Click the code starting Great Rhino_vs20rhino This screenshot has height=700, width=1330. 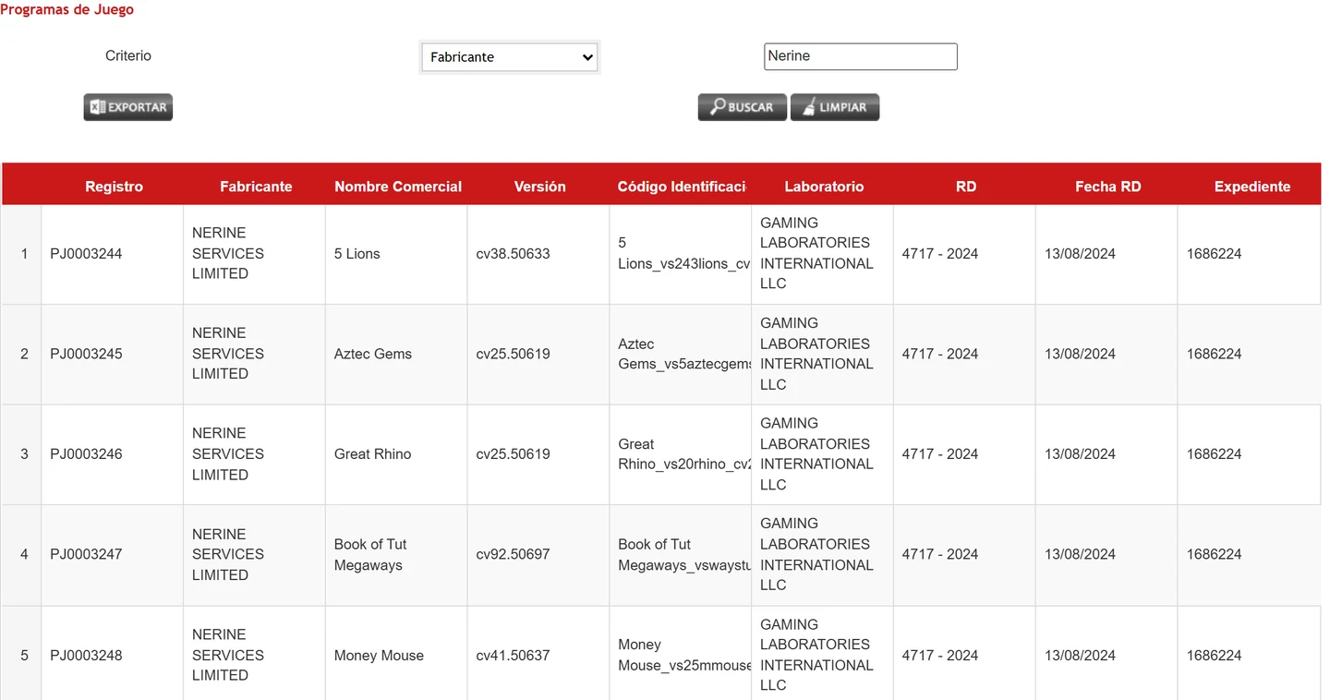click(x=683, y=454)
